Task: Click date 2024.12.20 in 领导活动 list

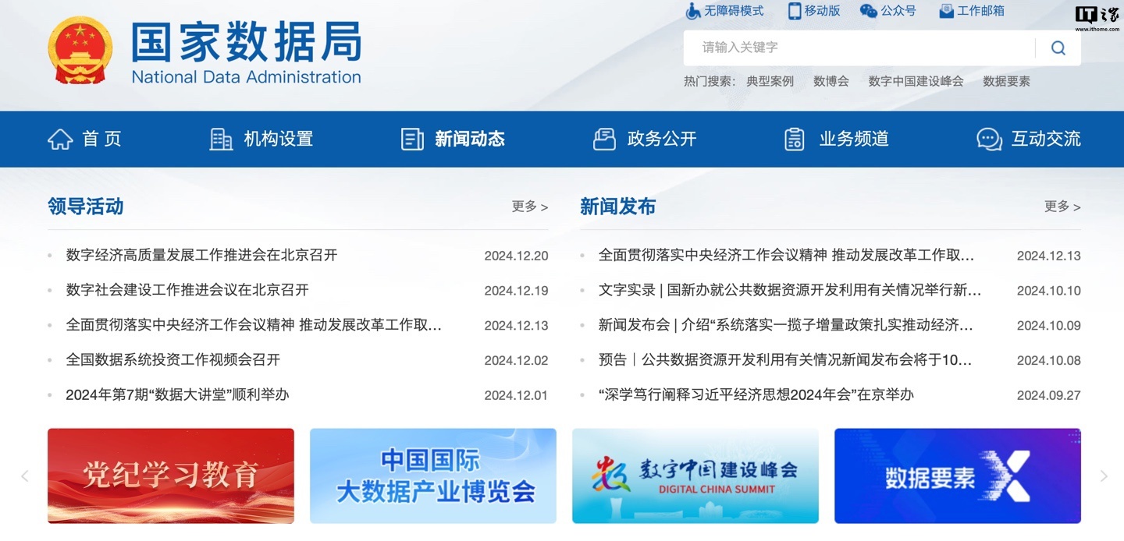Action: tap(516, 256)
